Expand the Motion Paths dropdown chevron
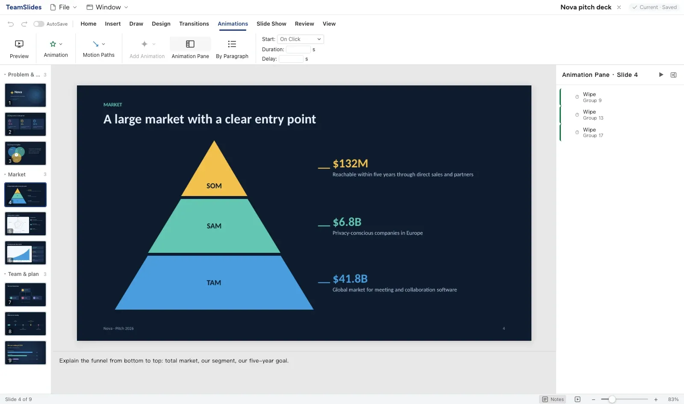The width and height of the screenshot is (684, 404). click(103, 44)
